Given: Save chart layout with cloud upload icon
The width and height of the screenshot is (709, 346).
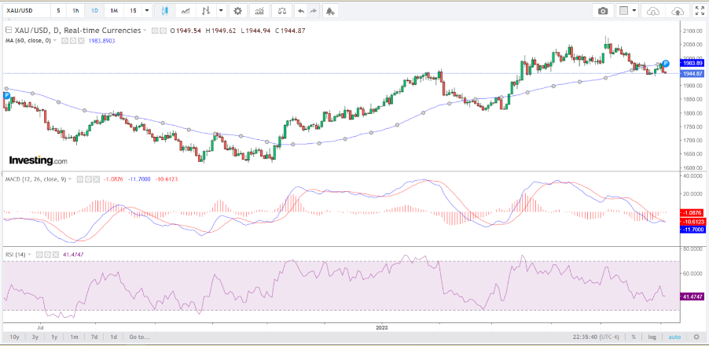Looking at the screenshot, I should [x=677, y=11].
